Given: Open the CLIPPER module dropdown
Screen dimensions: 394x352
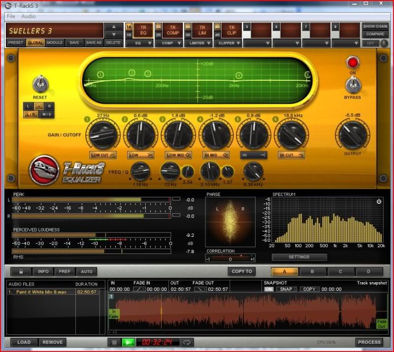Looking at the screenshot, I should pyautogui.click(x=228, y=43).
